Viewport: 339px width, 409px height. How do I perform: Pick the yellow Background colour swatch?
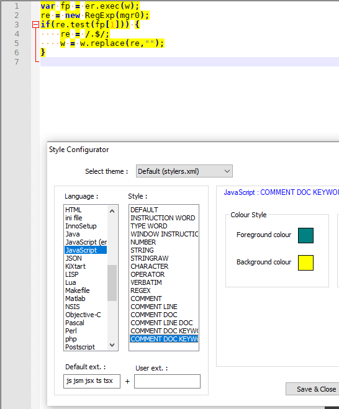click(x=305, y=263)
